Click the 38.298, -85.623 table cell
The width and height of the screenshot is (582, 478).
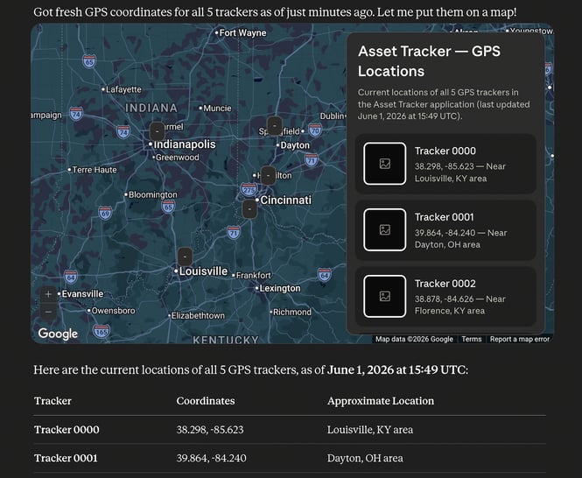210,429
